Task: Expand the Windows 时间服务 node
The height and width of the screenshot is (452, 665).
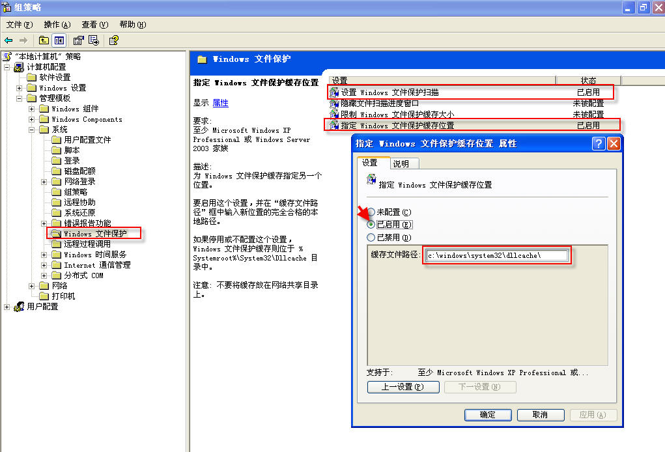Action: (x=44, y=255)
